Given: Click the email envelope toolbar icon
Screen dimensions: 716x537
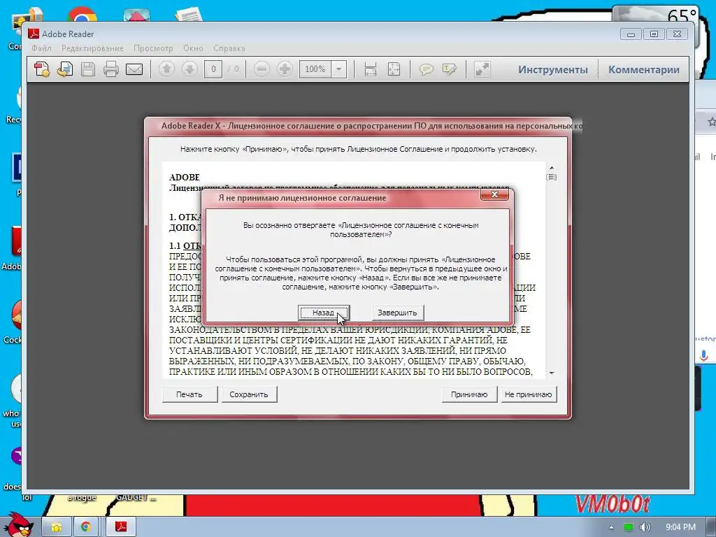Looking at the screenshot, I should pyautogui.click(x=134, y=69).
